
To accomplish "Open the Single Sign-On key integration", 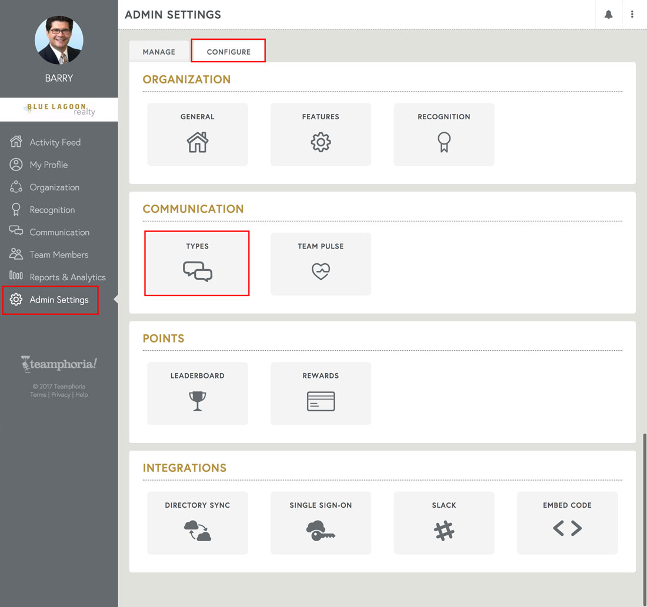I will [321, 522].
